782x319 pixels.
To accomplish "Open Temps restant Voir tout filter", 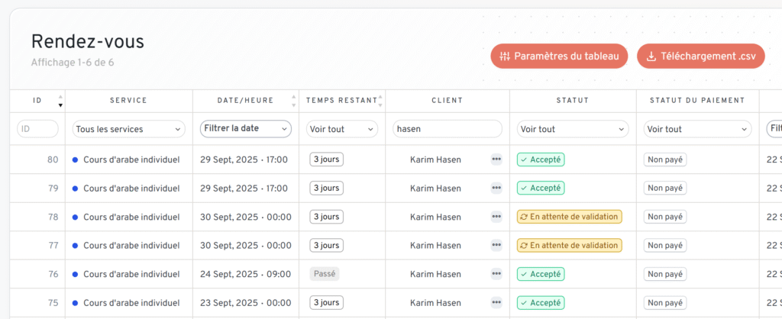I will tap(342, 129).
